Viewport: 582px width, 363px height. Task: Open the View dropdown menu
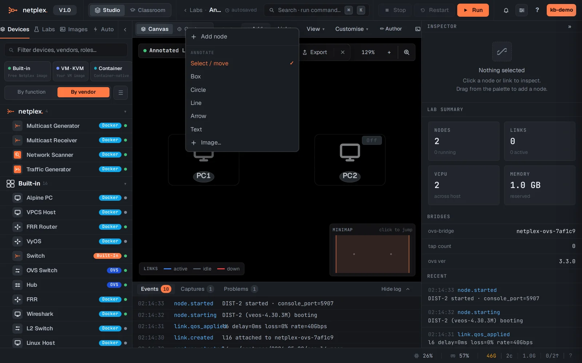point(315,29)
